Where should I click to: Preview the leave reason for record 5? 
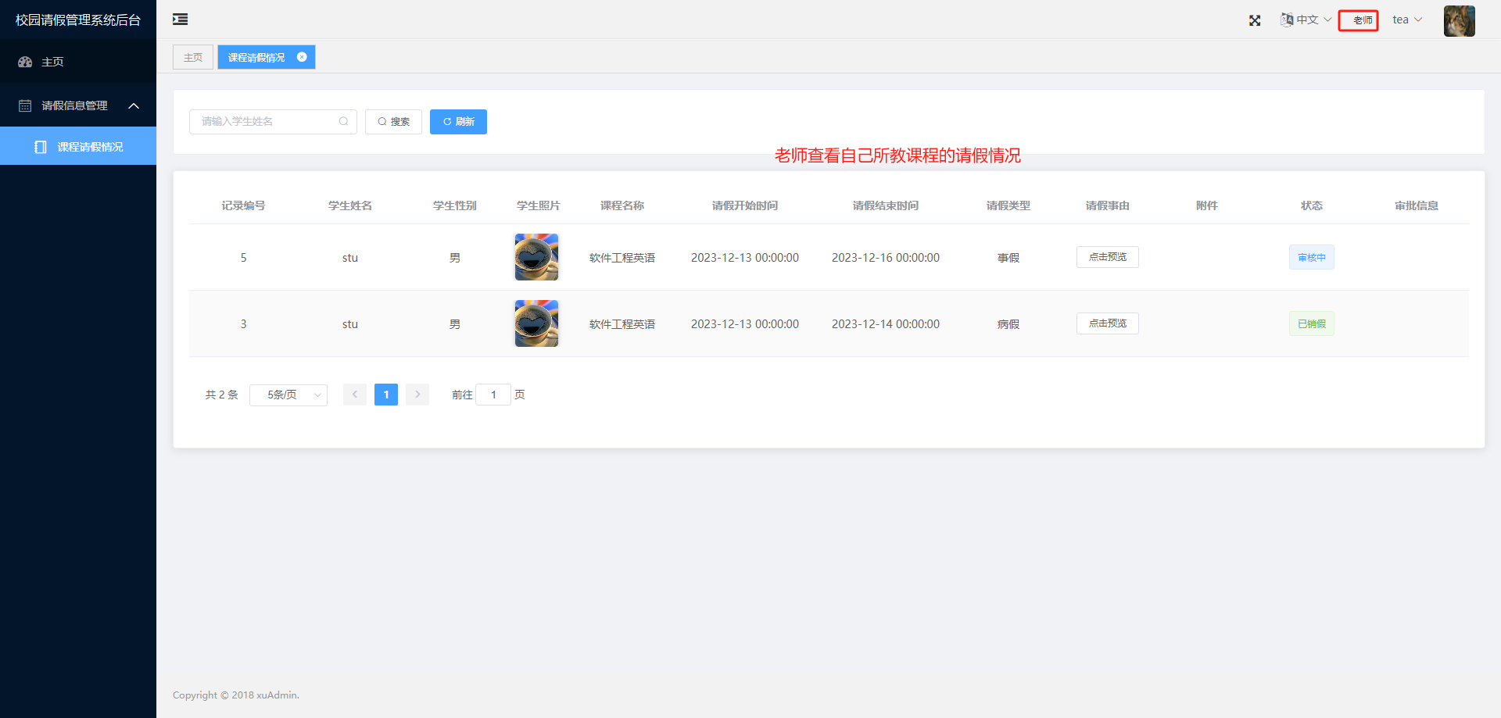point(1107,256)
